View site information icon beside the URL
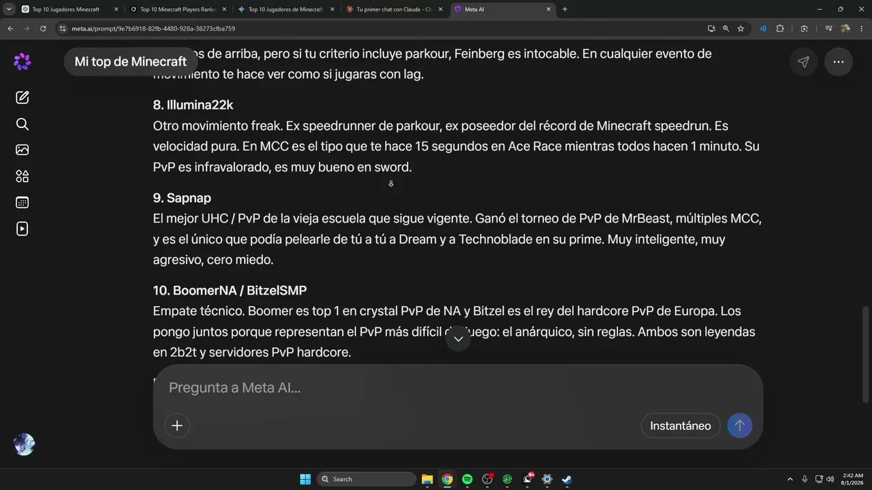Image resolution: width=872 pixels, height=490 pixels. pyautogui.click(x=63, y=29)
